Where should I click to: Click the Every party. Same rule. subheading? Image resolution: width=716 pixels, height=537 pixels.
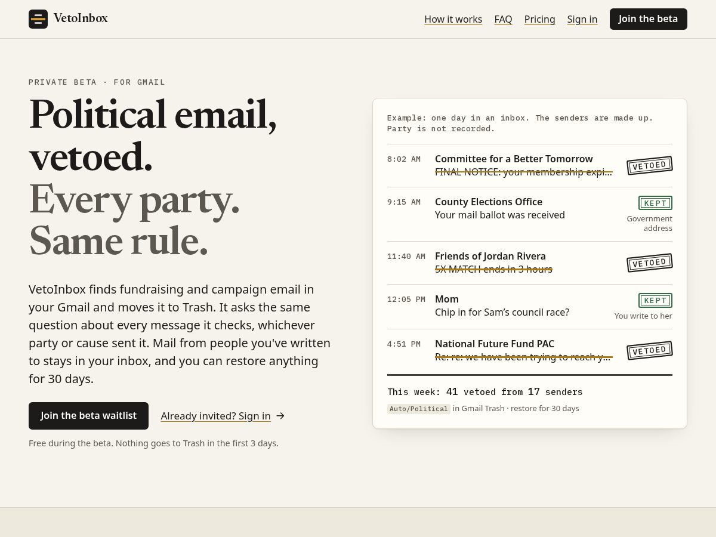coord(134,220)
